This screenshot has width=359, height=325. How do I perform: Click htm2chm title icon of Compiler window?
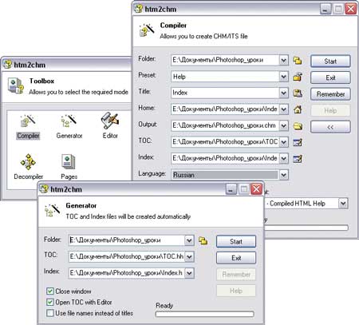coord(138,9)
